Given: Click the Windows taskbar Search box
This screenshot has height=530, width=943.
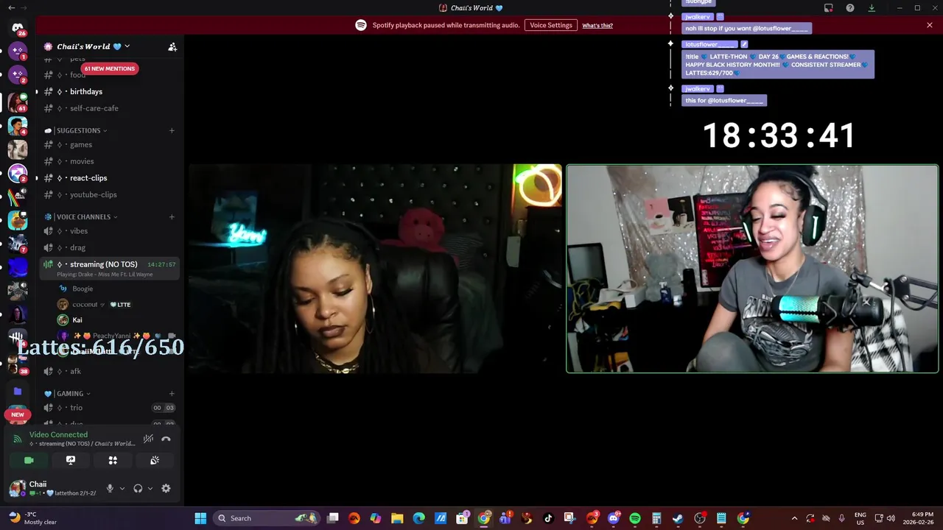Looking at the screenshot, I should [267, 518].
